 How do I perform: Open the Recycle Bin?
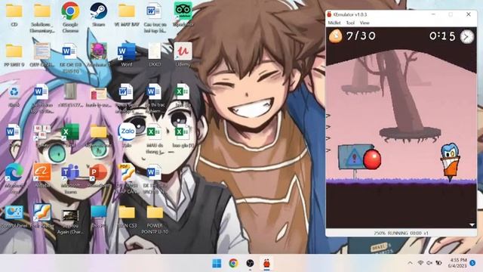(14, 95)
